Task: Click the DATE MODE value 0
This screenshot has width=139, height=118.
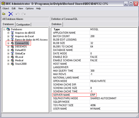Action: (91, 54)
